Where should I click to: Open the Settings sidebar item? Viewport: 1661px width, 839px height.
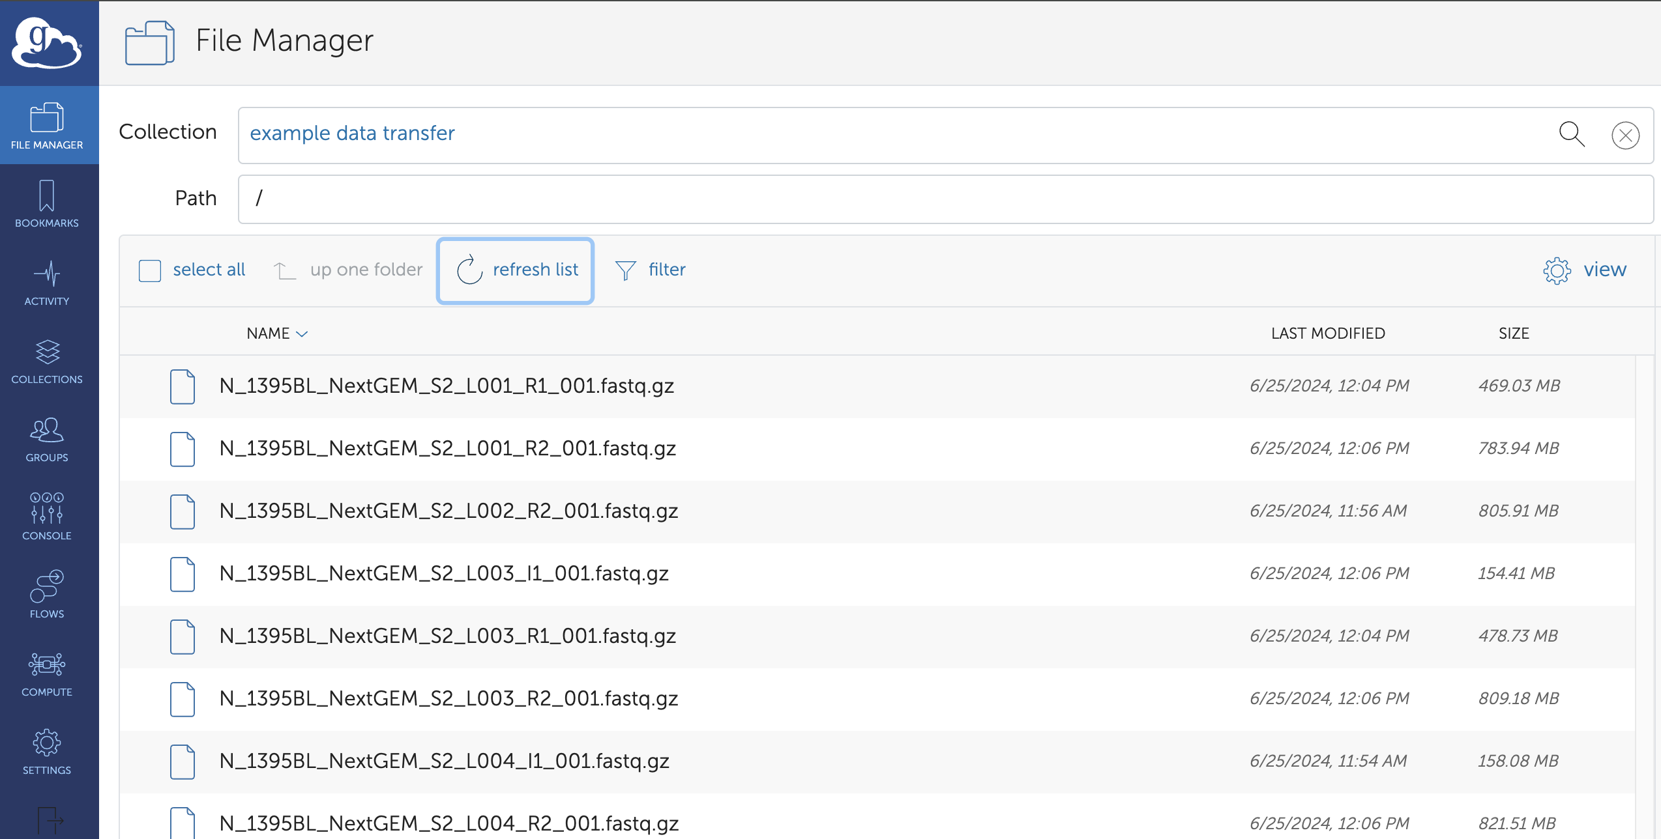pos(46,752)
